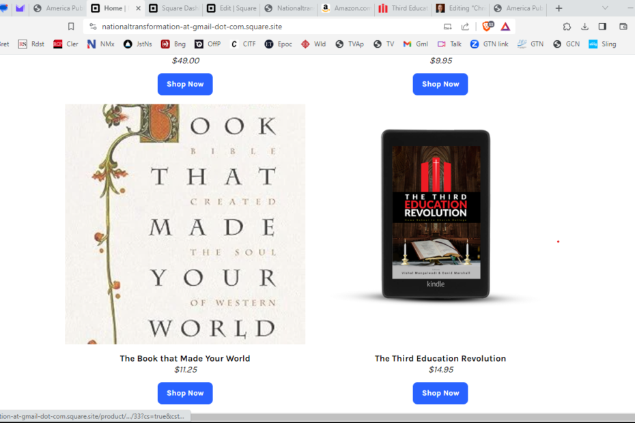This screenshot has height=423, width=635.
Task: Open the NMx bookmark
Action: [101, 44]
